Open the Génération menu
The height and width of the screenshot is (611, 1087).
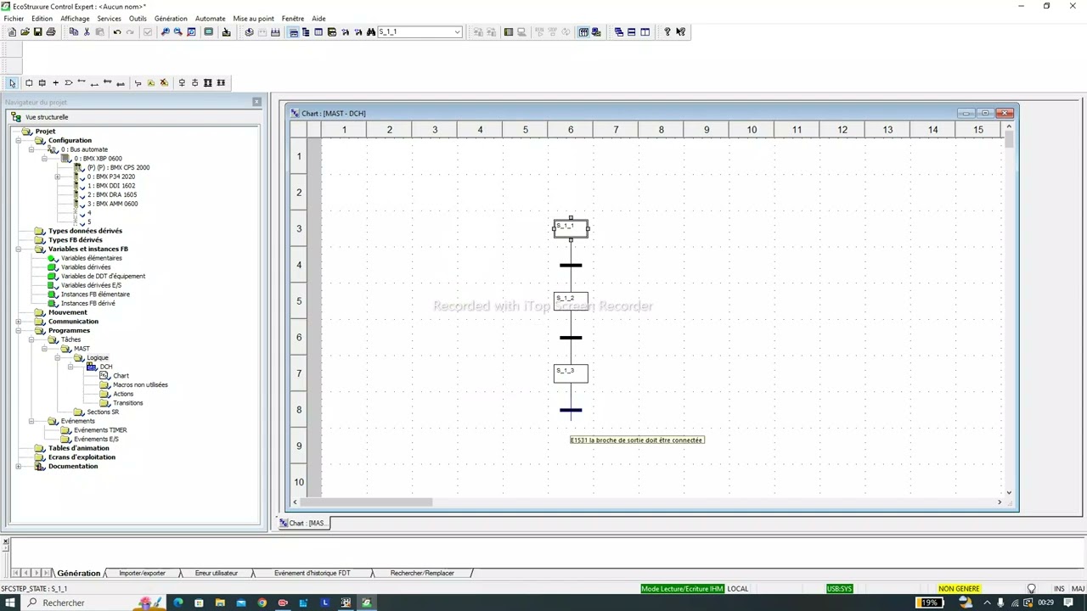[x=171, y=18]
